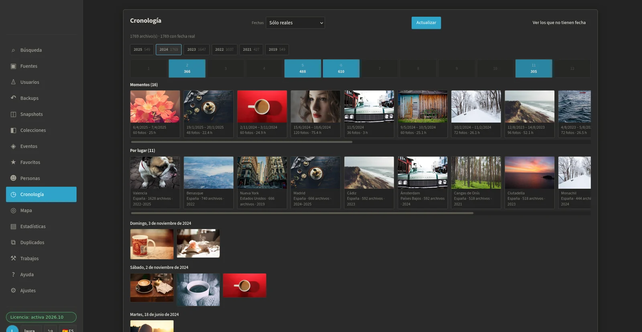Open the Búsqueda search icon in sidebar
The height and width of the screenshot is (332, 642).
(13, 50)
